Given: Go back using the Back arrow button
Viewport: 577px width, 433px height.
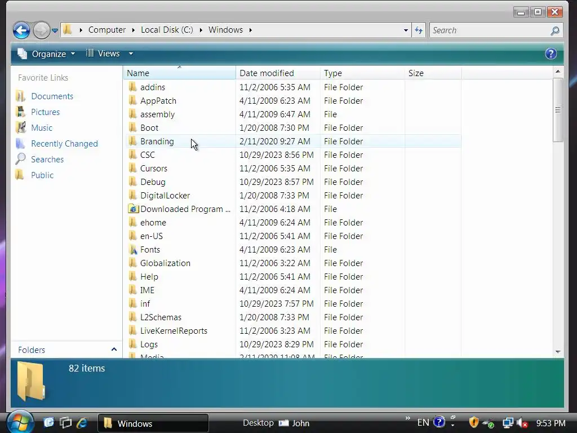Looking at the screenshot, I should pos(21,30).
